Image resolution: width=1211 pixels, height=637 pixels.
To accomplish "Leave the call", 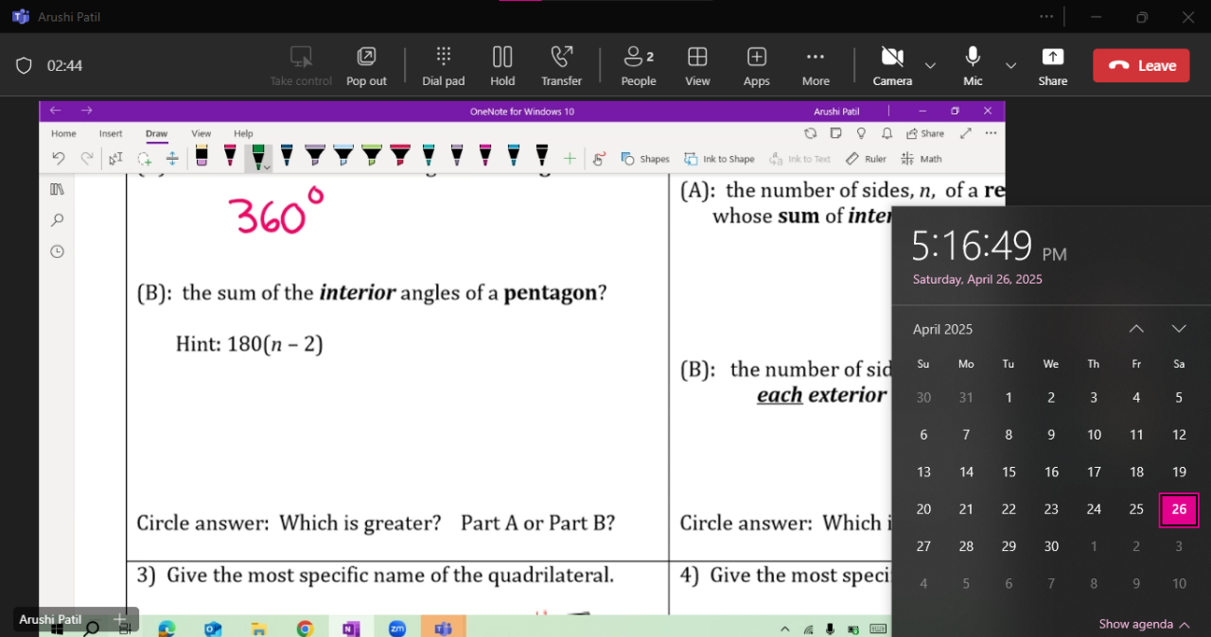I will coord(1140,65).
